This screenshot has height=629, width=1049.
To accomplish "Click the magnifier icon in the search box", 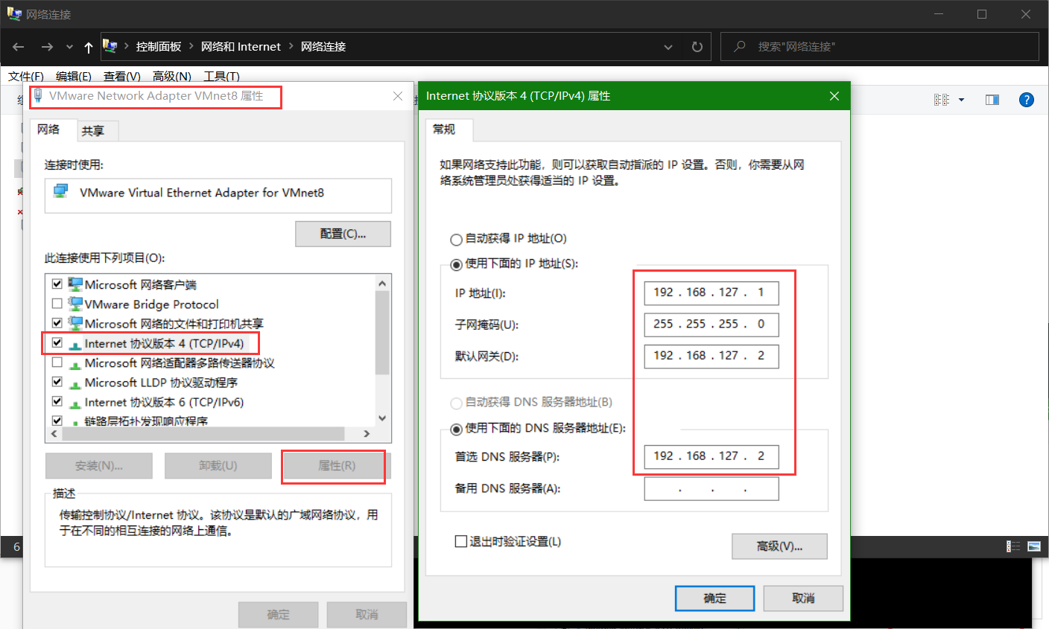I will click(x=740, y=46).
